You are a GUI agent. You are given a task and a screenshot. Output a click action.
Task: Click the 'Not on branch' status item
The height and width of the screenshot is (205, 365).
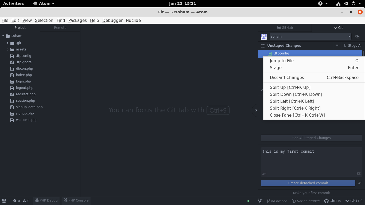[306, 201]
